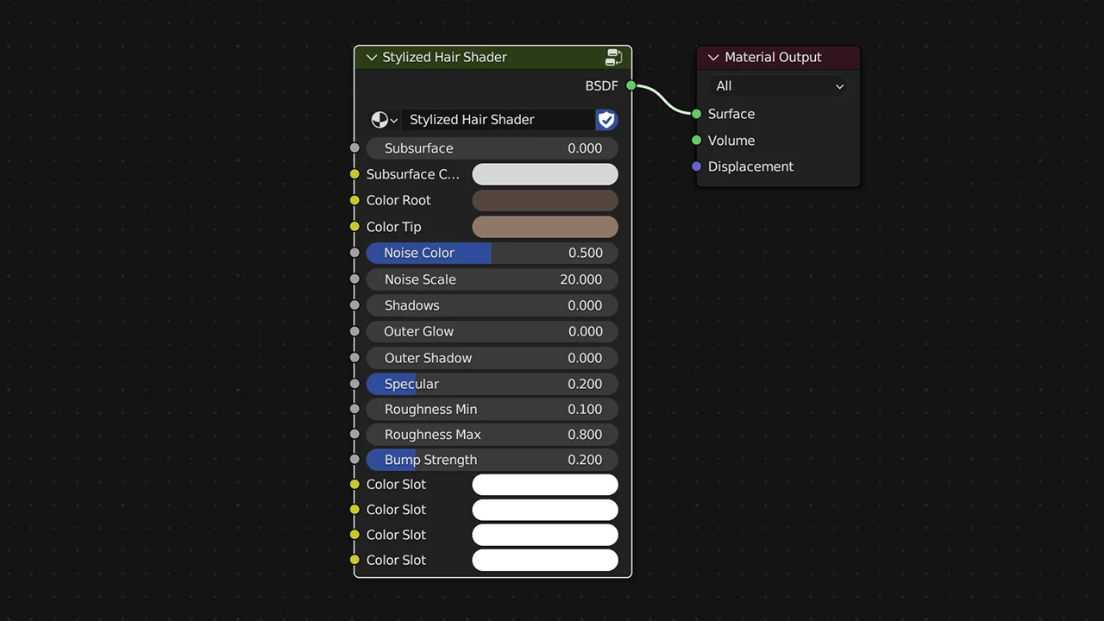Click the Specular value slider
1104x621 pixels.
click(492, 384)
